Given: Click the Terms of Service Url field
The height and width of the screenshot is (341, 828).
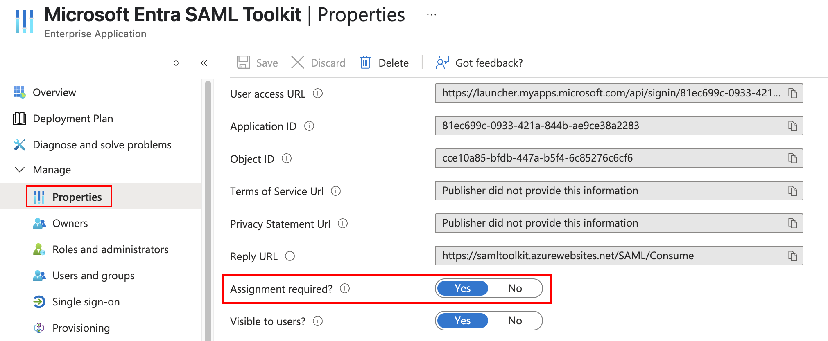Looking at the screenshot, I should (619, 191).
